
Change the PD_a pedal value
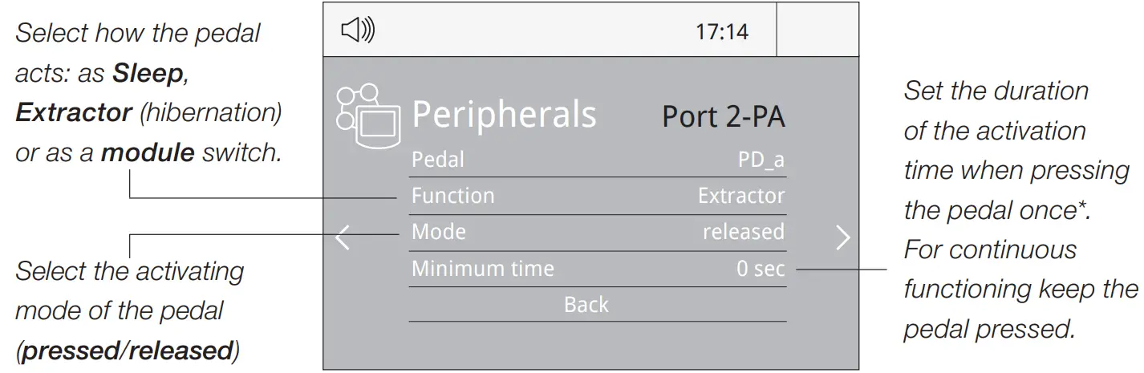tap(761, 160)
